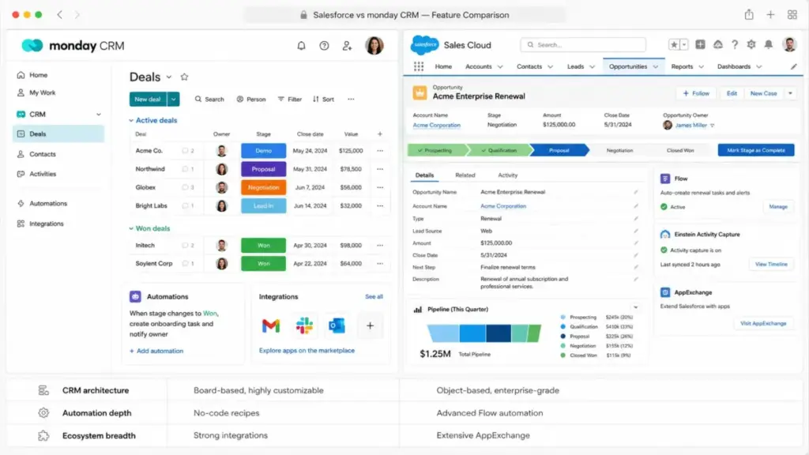The width and height of the screenshot is (809, 455).
Task: Add a new integration with plus tile
Action: pyautogui.click(x=370, y=325)
